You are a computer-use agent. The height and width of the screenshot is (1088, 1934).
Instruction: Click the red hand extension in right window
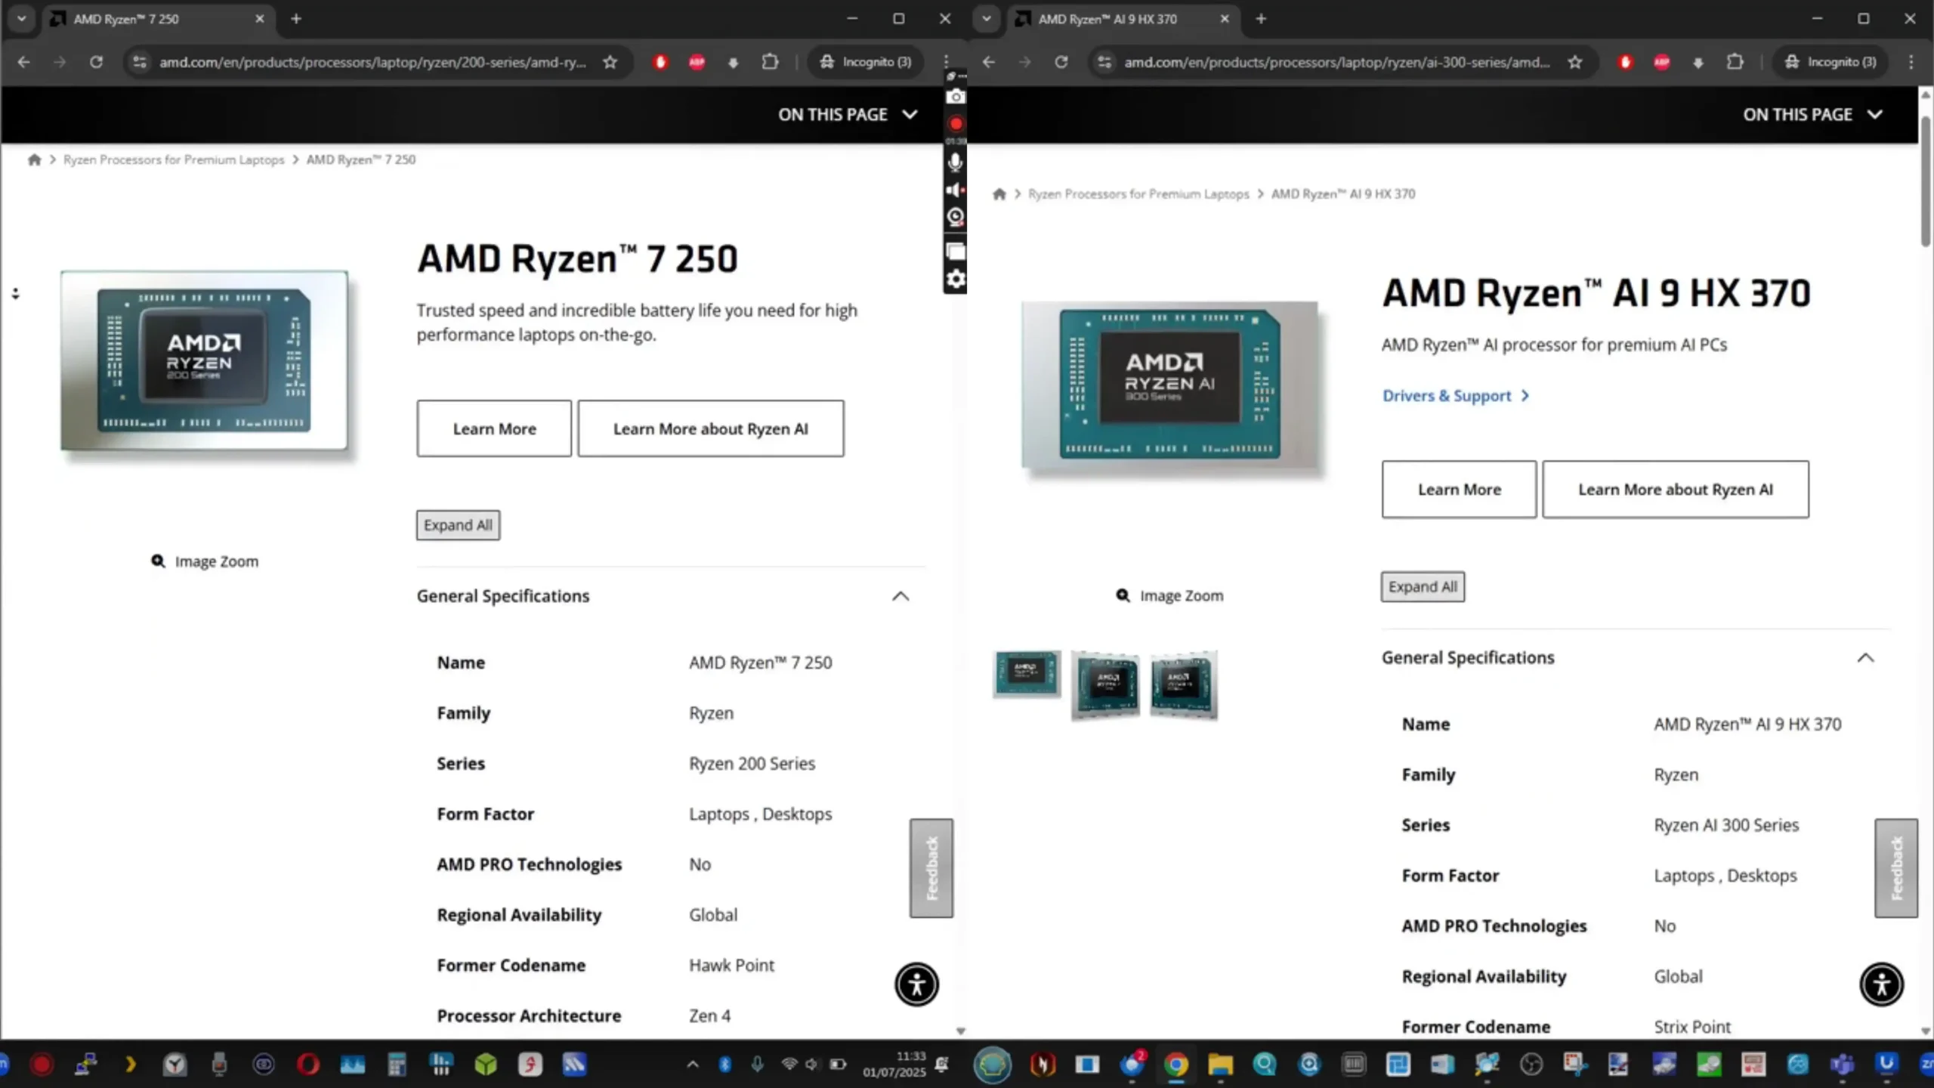click(x=1625, y=62)
